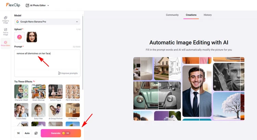Image resolution: width=257 pixels, height=140 pixels.
Task: Click the pink upload image icon
Action: 20,37
